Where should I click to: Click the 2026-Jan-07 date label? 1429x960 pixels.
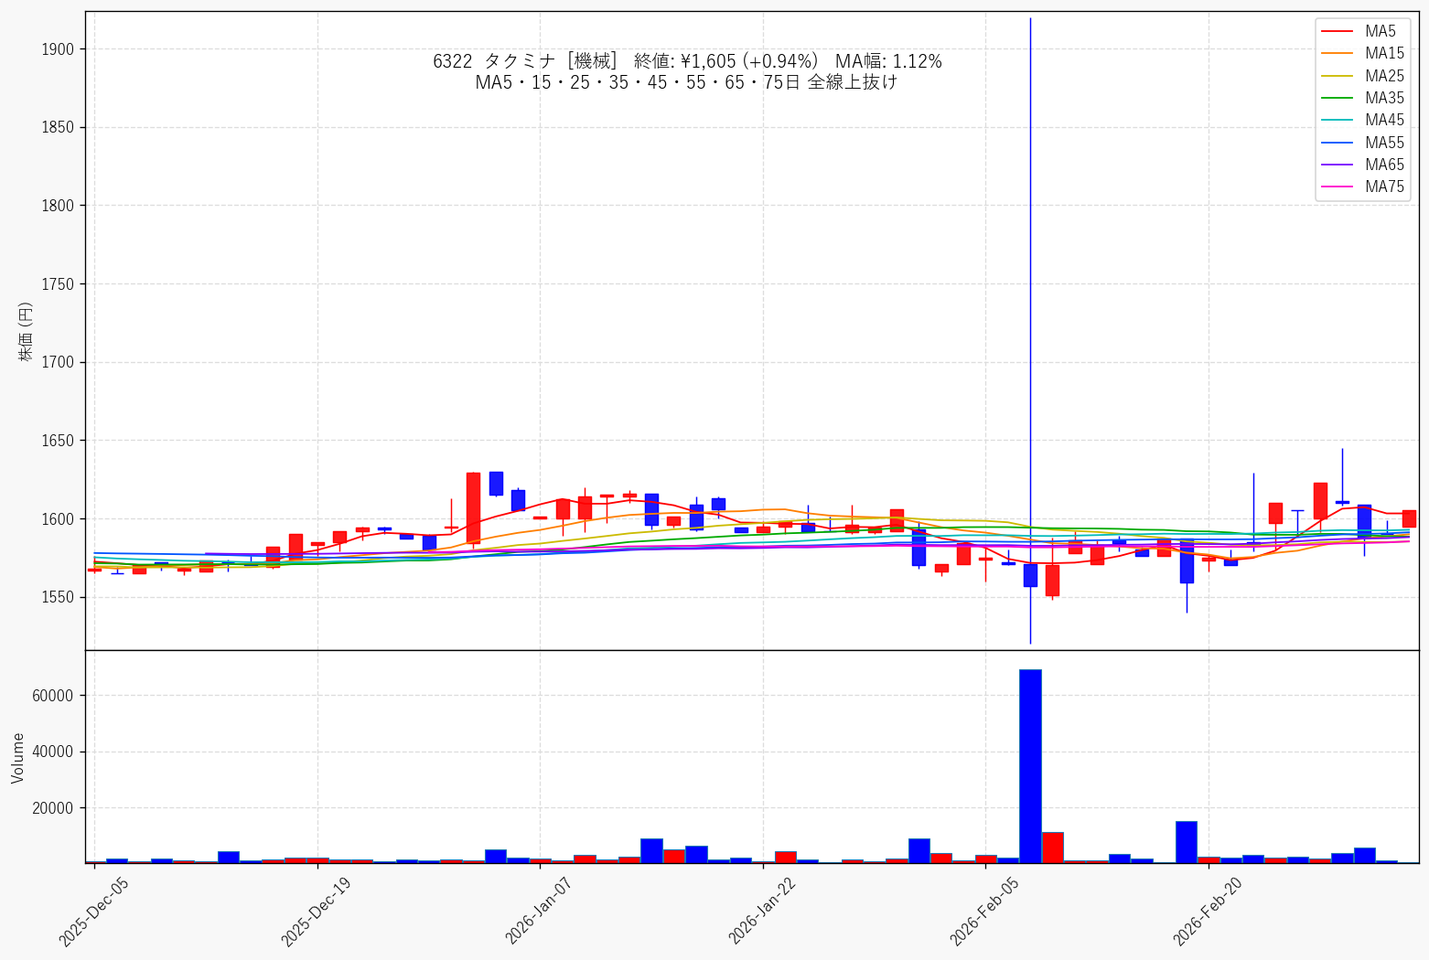pyautogui.click(x=540, y=911)
